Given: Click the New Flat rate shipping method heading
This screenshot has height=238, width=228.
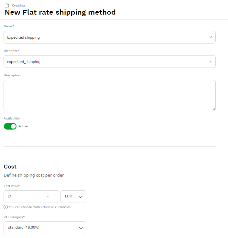Looking at the screenshot, I should (x=60, y=13).
